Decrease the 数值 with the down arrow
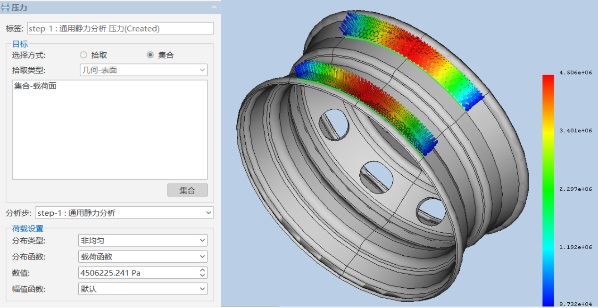 [x=202, y=276]
